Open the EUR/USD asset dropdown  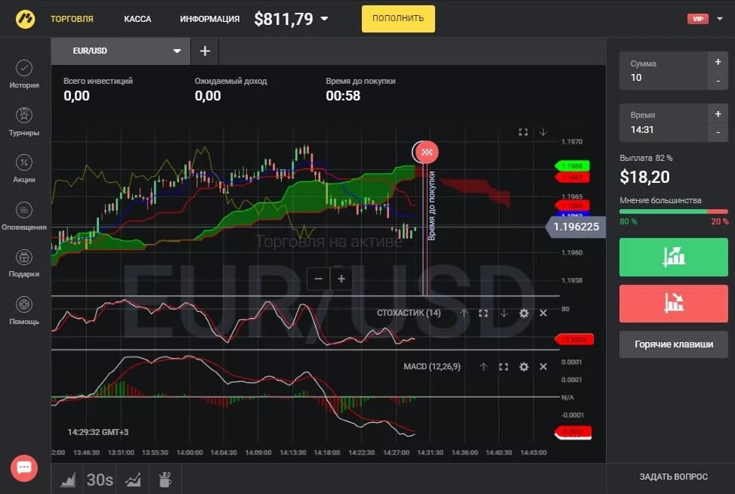pyautogui.click(x=121, y=51)
